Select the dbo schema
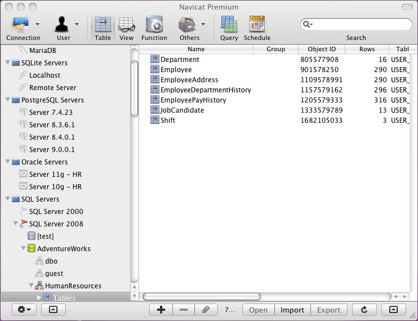The image size is (418, 321). [x=51, y=261]
